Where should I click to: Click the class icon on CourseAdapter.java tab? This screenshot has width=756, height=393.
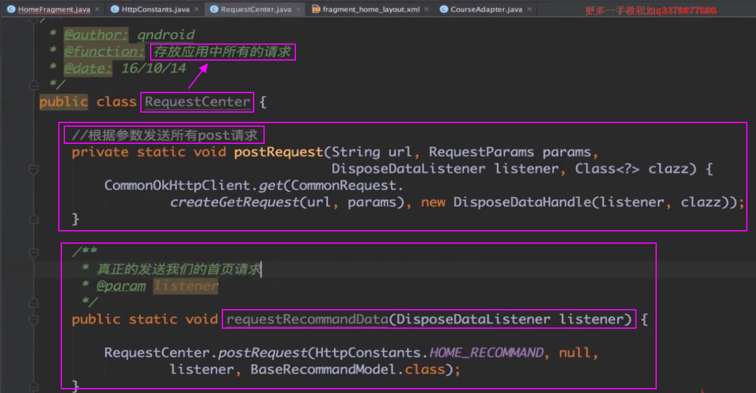point(444,10)
